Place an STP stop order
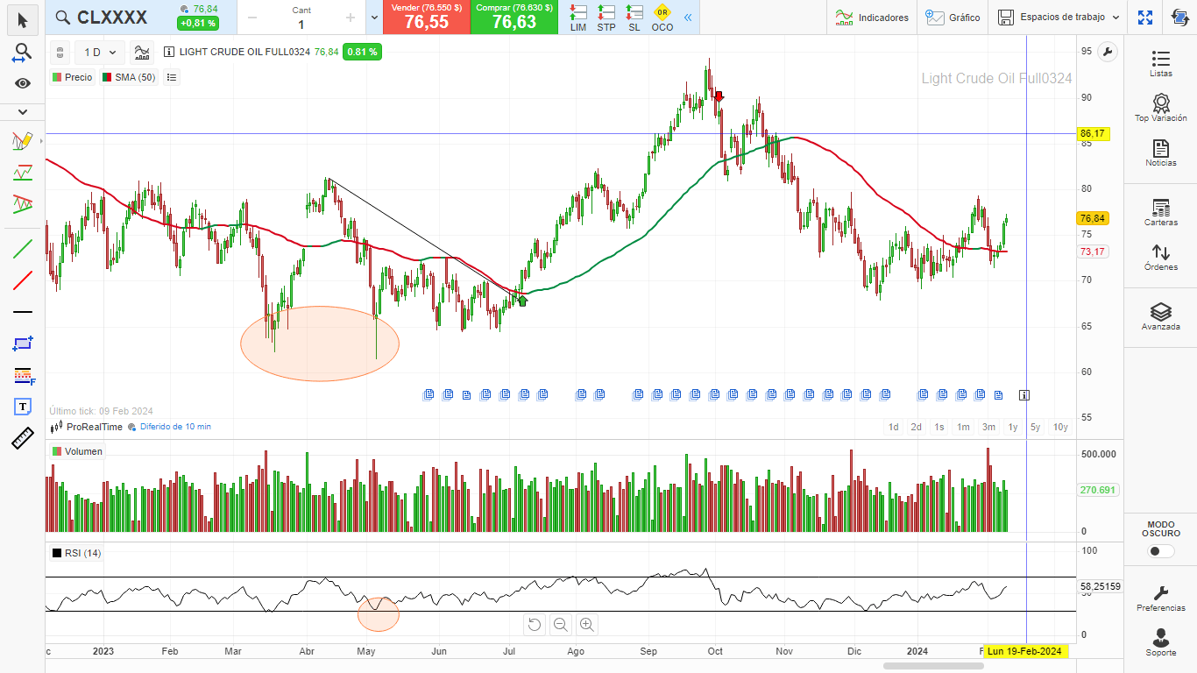Viewport: 1197px width, 673px height. tap(606, 18)
